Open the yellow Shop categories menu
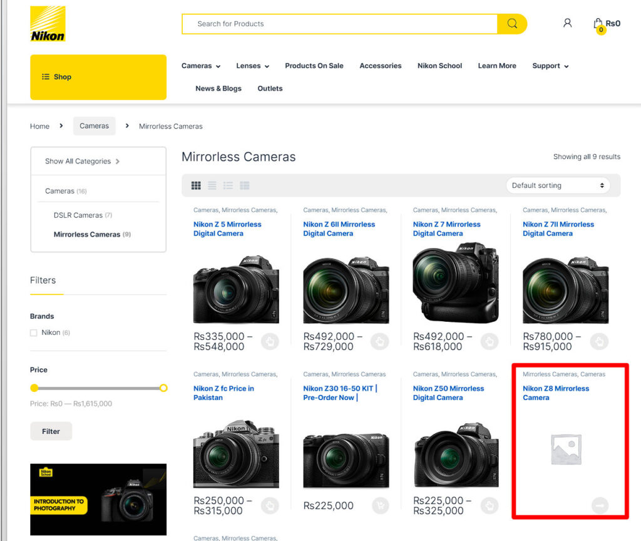 tap(98, 77)
